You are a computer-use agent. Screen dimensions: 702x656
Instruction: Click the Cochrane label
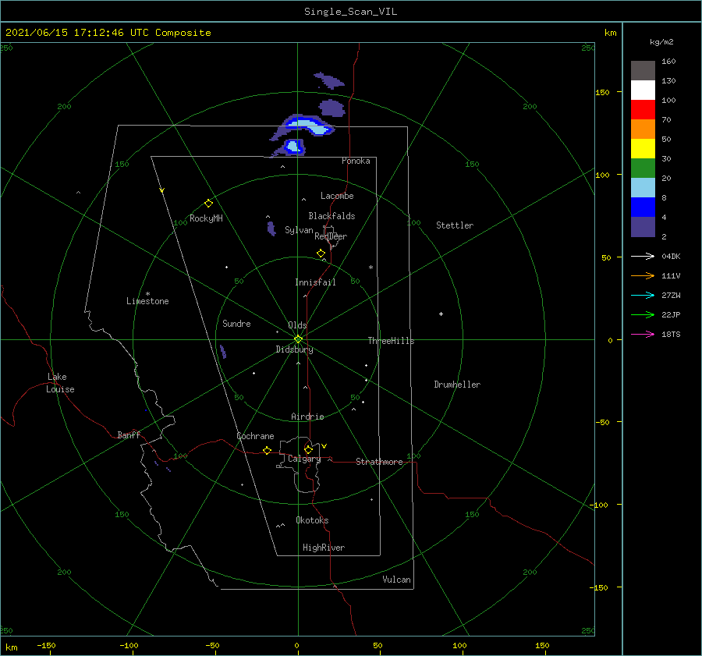click(255, 436)
